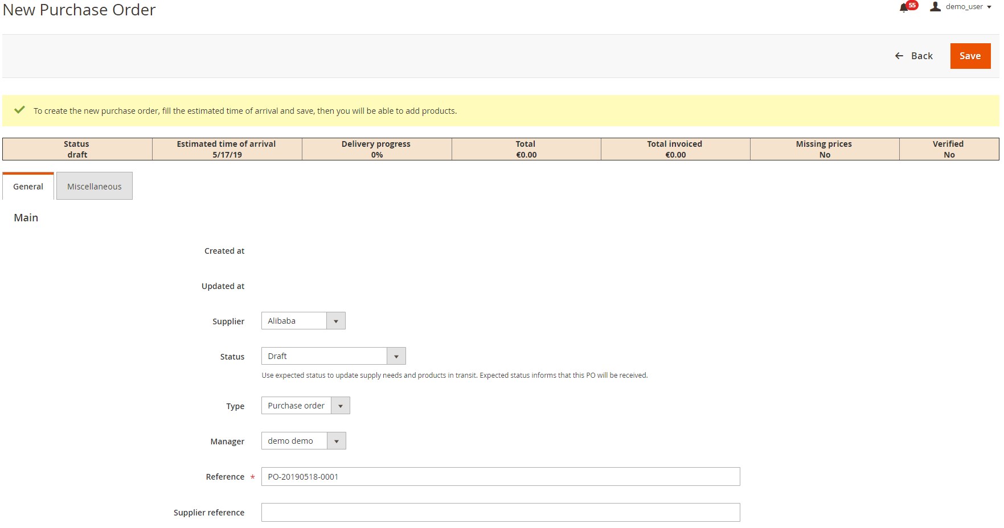The image size is (1004, 528).
Task: Click the Missing prices summary cell
Action: pos(824,149)
